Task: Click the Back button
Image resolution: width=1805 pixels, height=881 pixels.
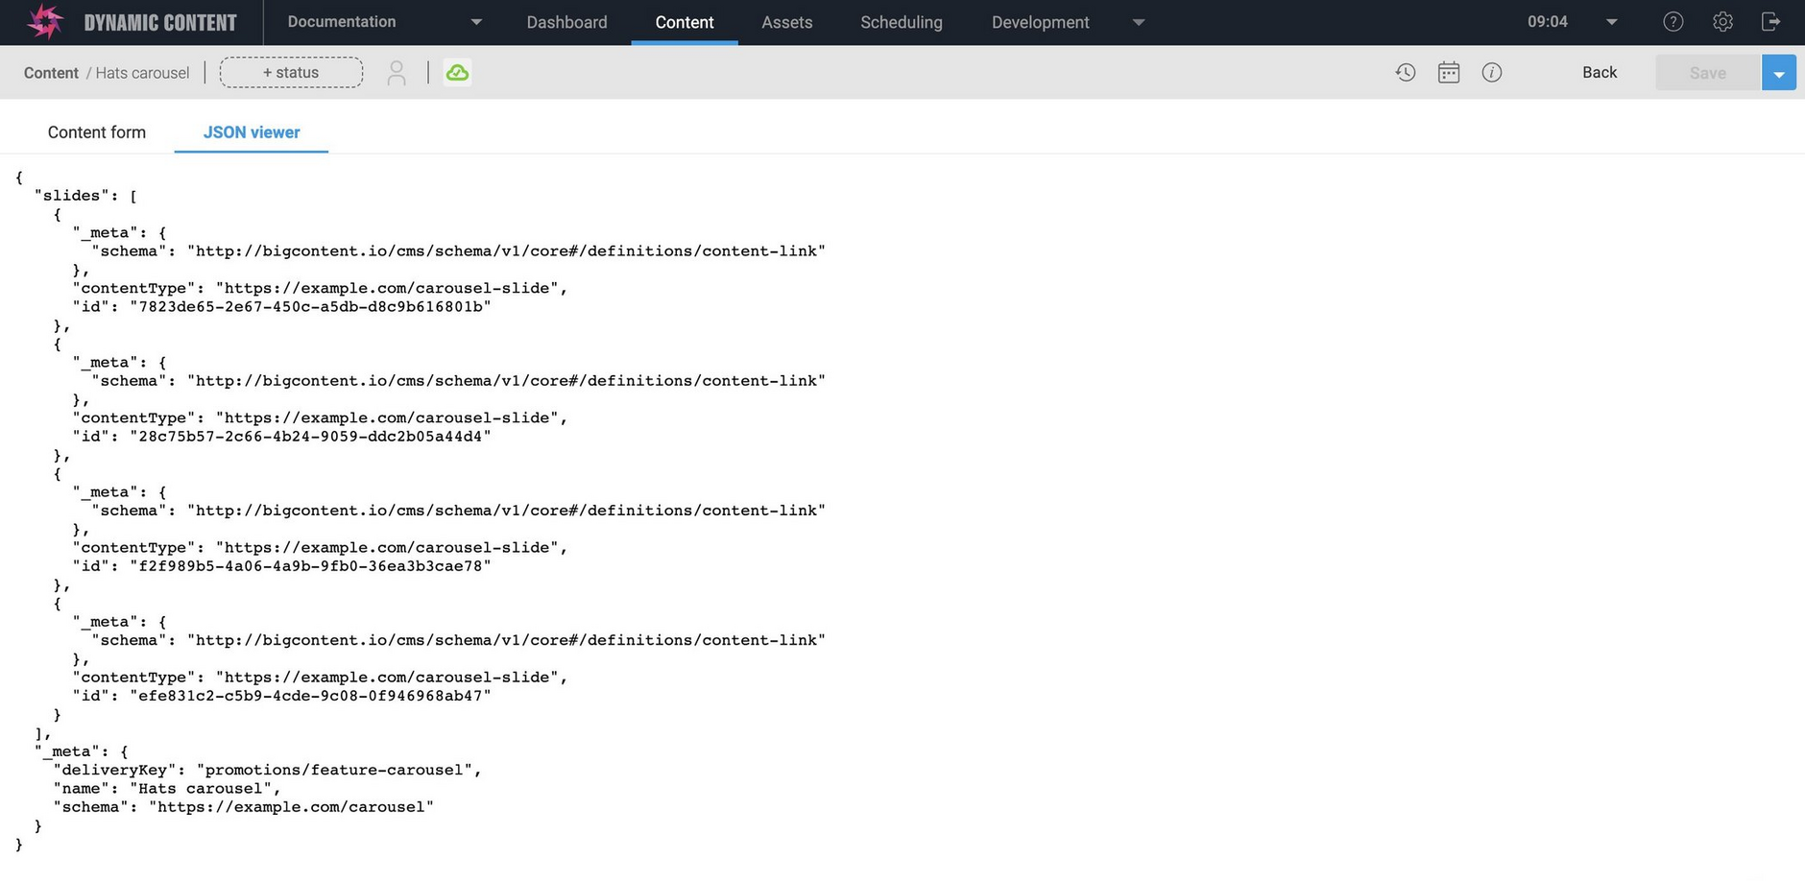Action: [1600, 73]
